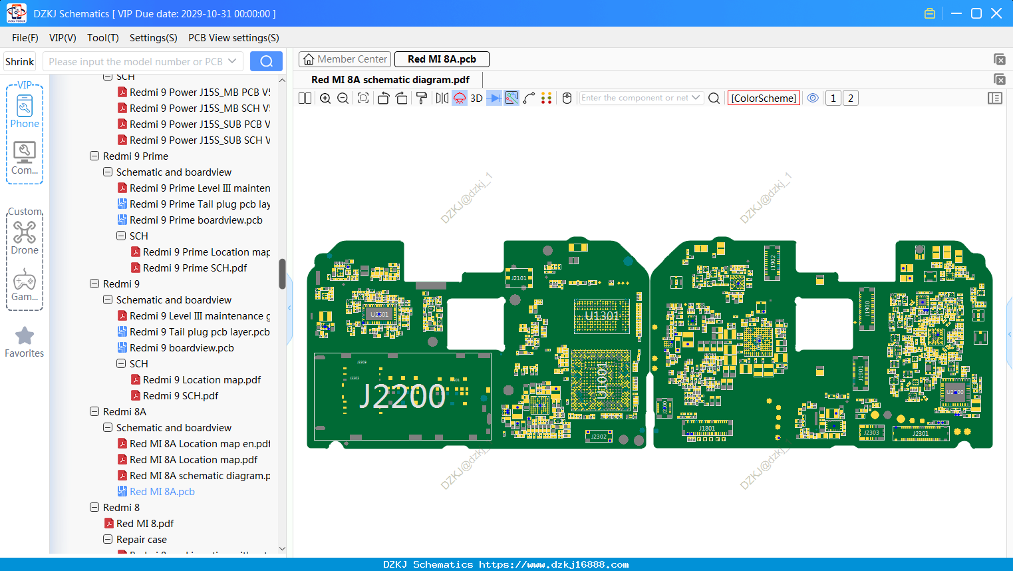Zoom in on the PCB view

[x=325, y=98]
